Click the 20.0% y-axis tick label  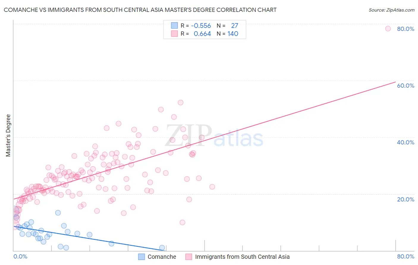click(x=406, y=199)
